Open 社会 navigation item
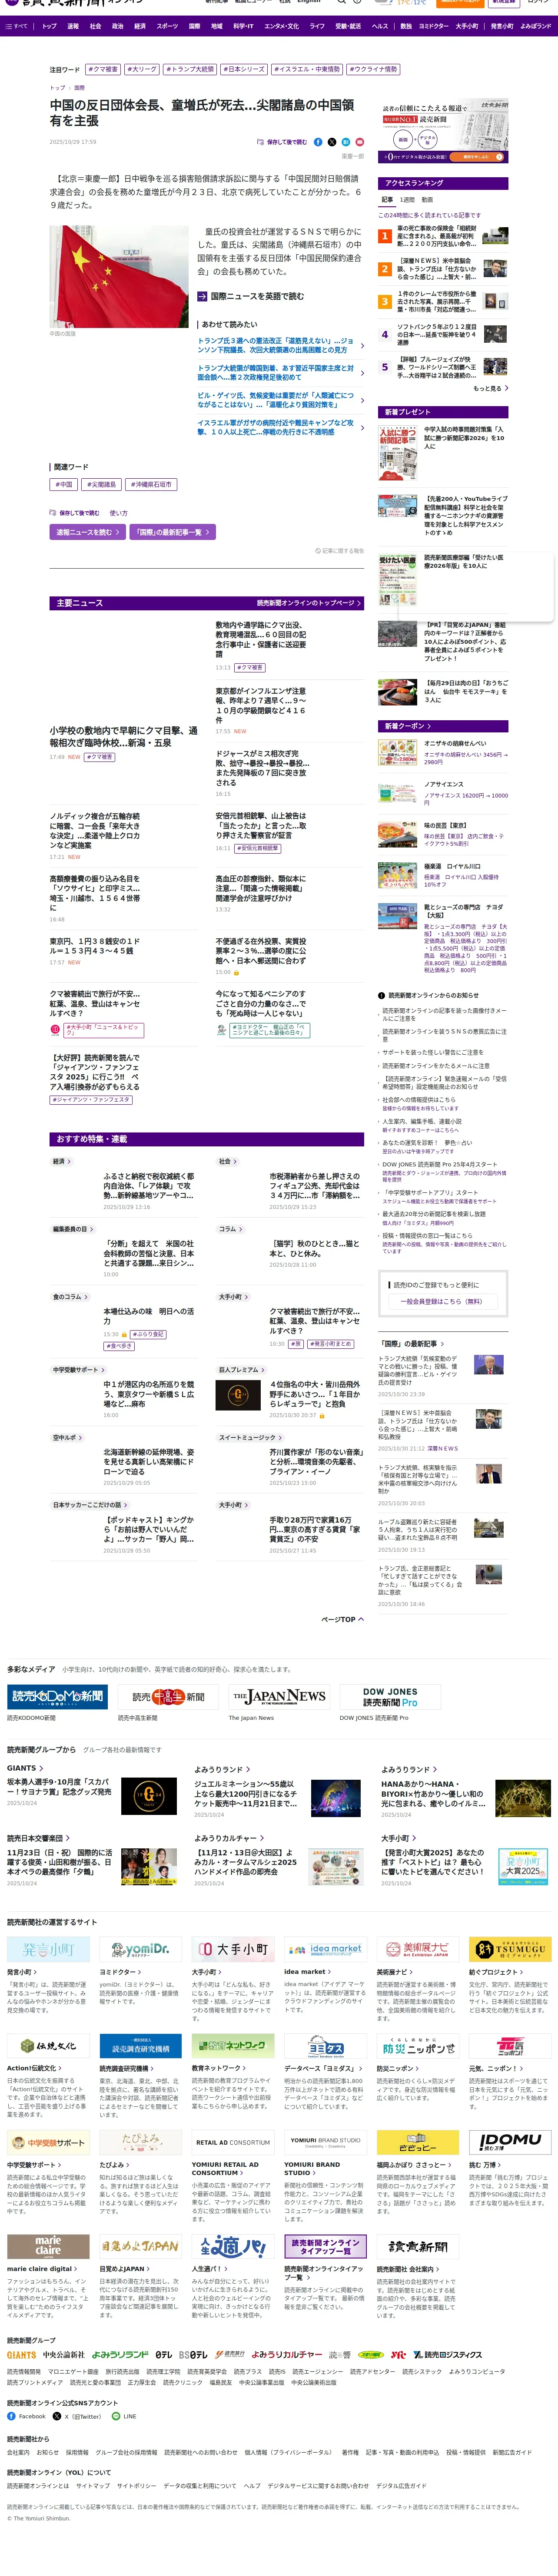Screen dimensions: 558x2576 [95, 26]
